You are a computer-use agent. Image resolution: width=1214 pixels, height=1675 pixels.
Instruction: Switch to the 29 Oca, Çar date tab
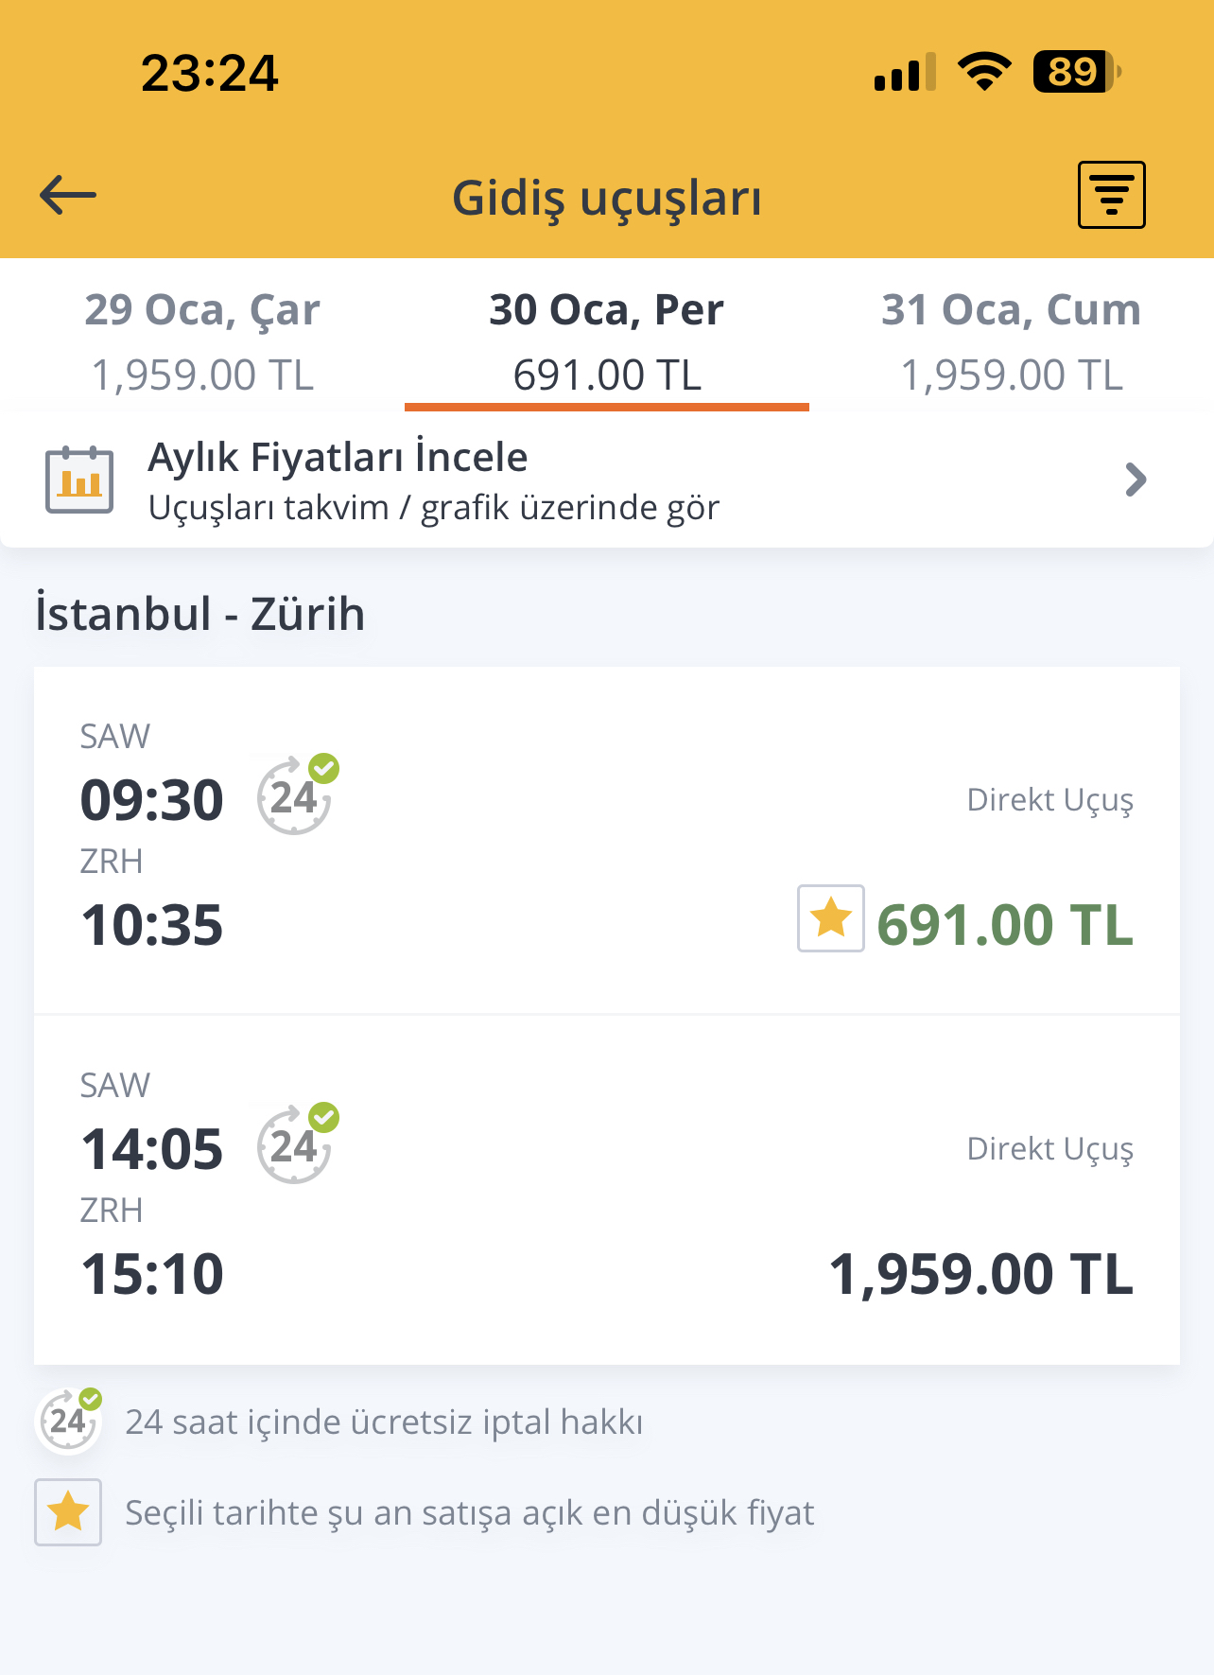click(202, 340)
